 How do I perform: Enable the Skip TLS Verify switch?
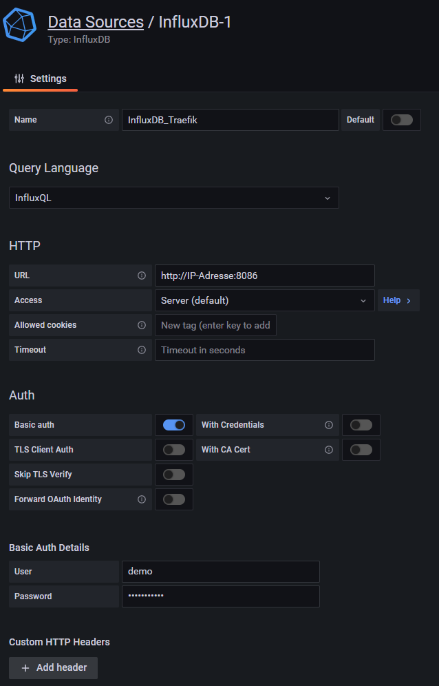click(x=174, y=475)
